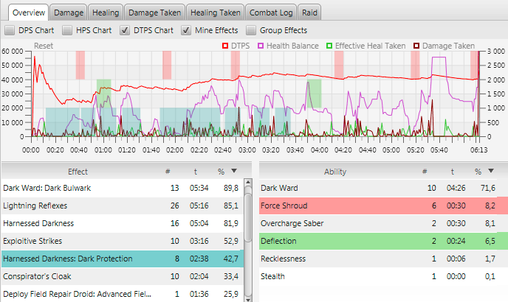Viewport: 508px width, 302px height.
Task: Click the 00:00 start time label on chart
Action: tap(31, 150)
